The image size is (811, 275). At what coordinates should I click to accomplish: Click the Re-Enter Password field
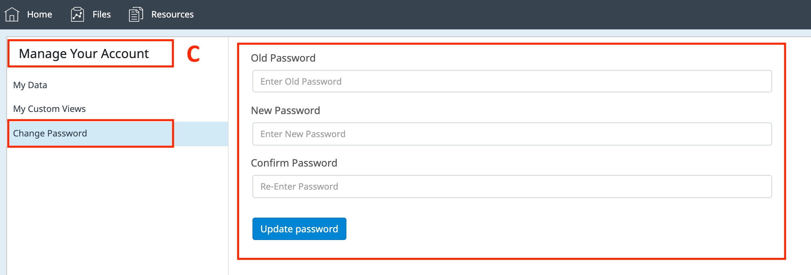coord(512,186)
